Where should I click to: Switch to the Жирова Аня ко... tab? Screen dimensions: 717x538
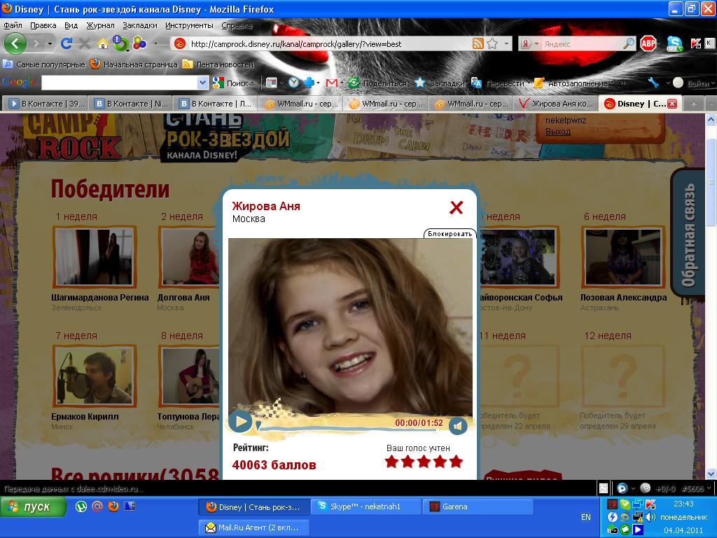pos(555,104)
